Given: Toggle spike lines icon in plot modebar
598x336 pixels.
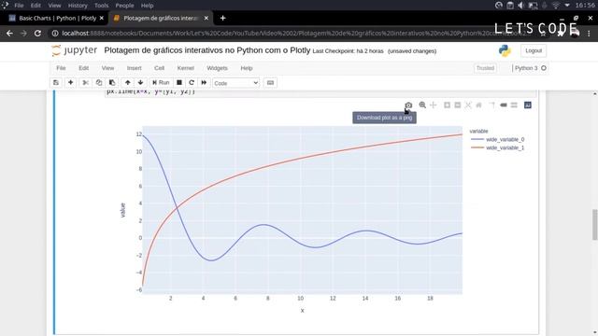Looking at the screenshot, I should (492, 105).
